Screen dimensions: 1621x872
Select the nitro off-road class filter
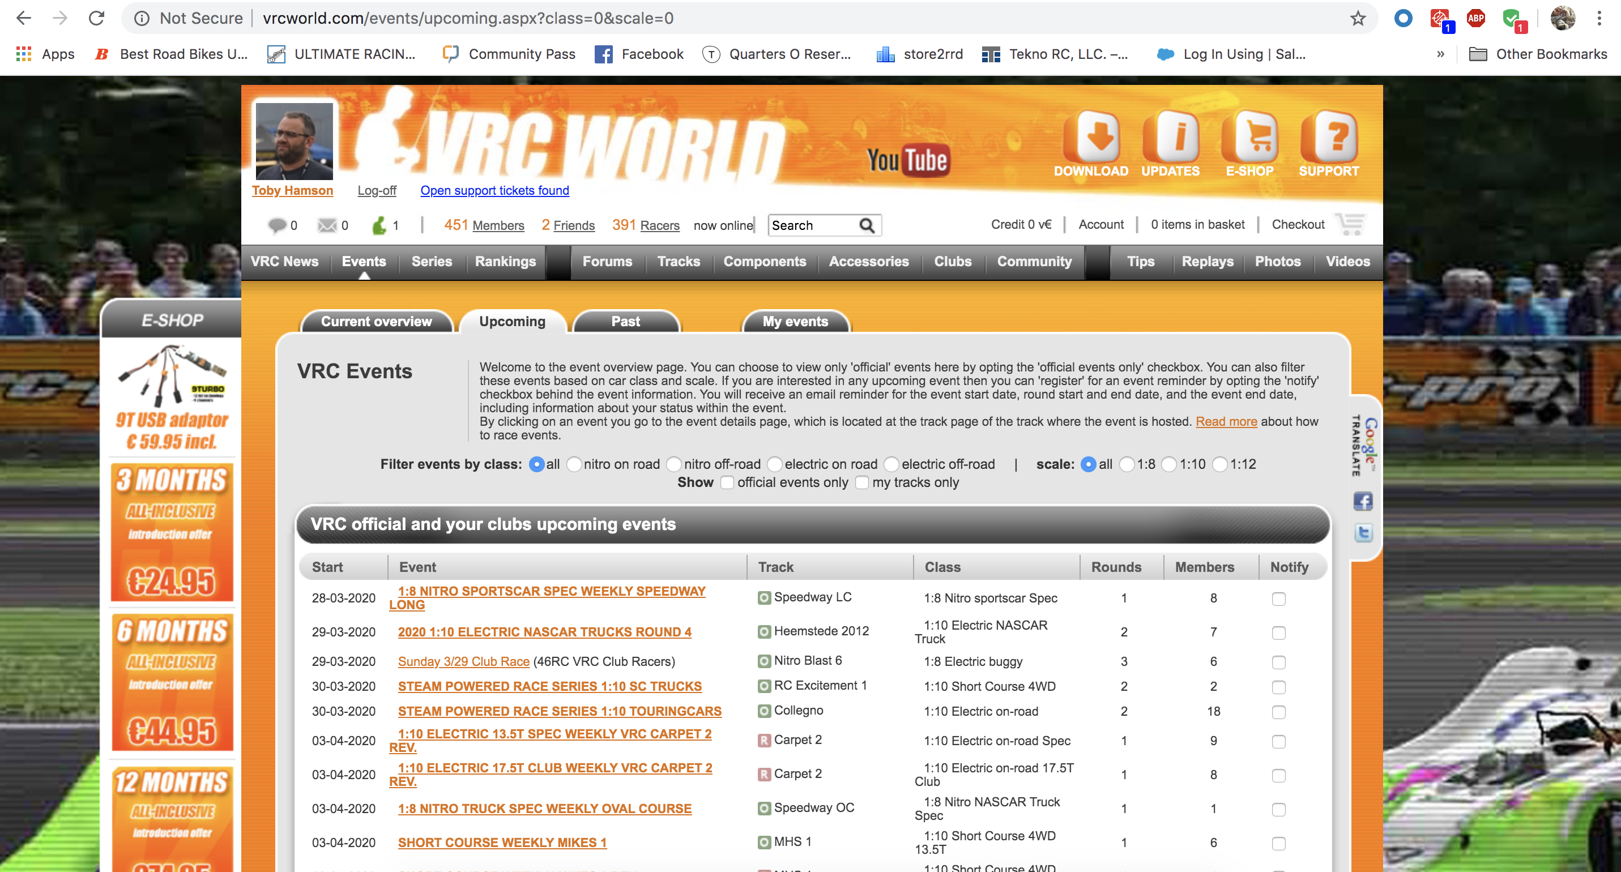click(674, 464)
